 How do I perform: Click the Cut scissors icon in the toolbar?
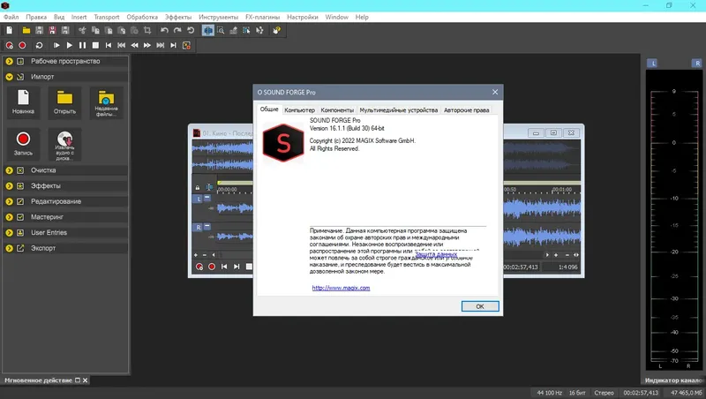pyautogui.click(x=82, y=30)
